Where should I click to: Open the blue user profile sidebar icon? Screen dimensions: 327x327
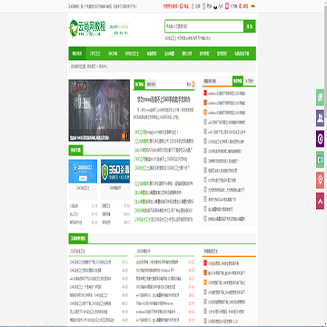click(320, 118)
